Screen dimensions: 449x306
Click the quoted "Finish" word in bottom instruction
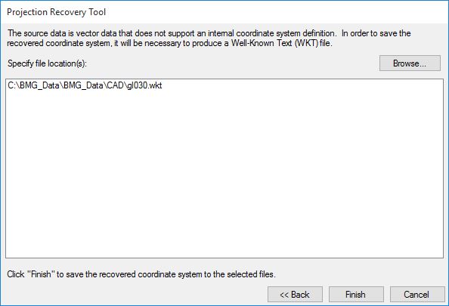pos(41,274)
